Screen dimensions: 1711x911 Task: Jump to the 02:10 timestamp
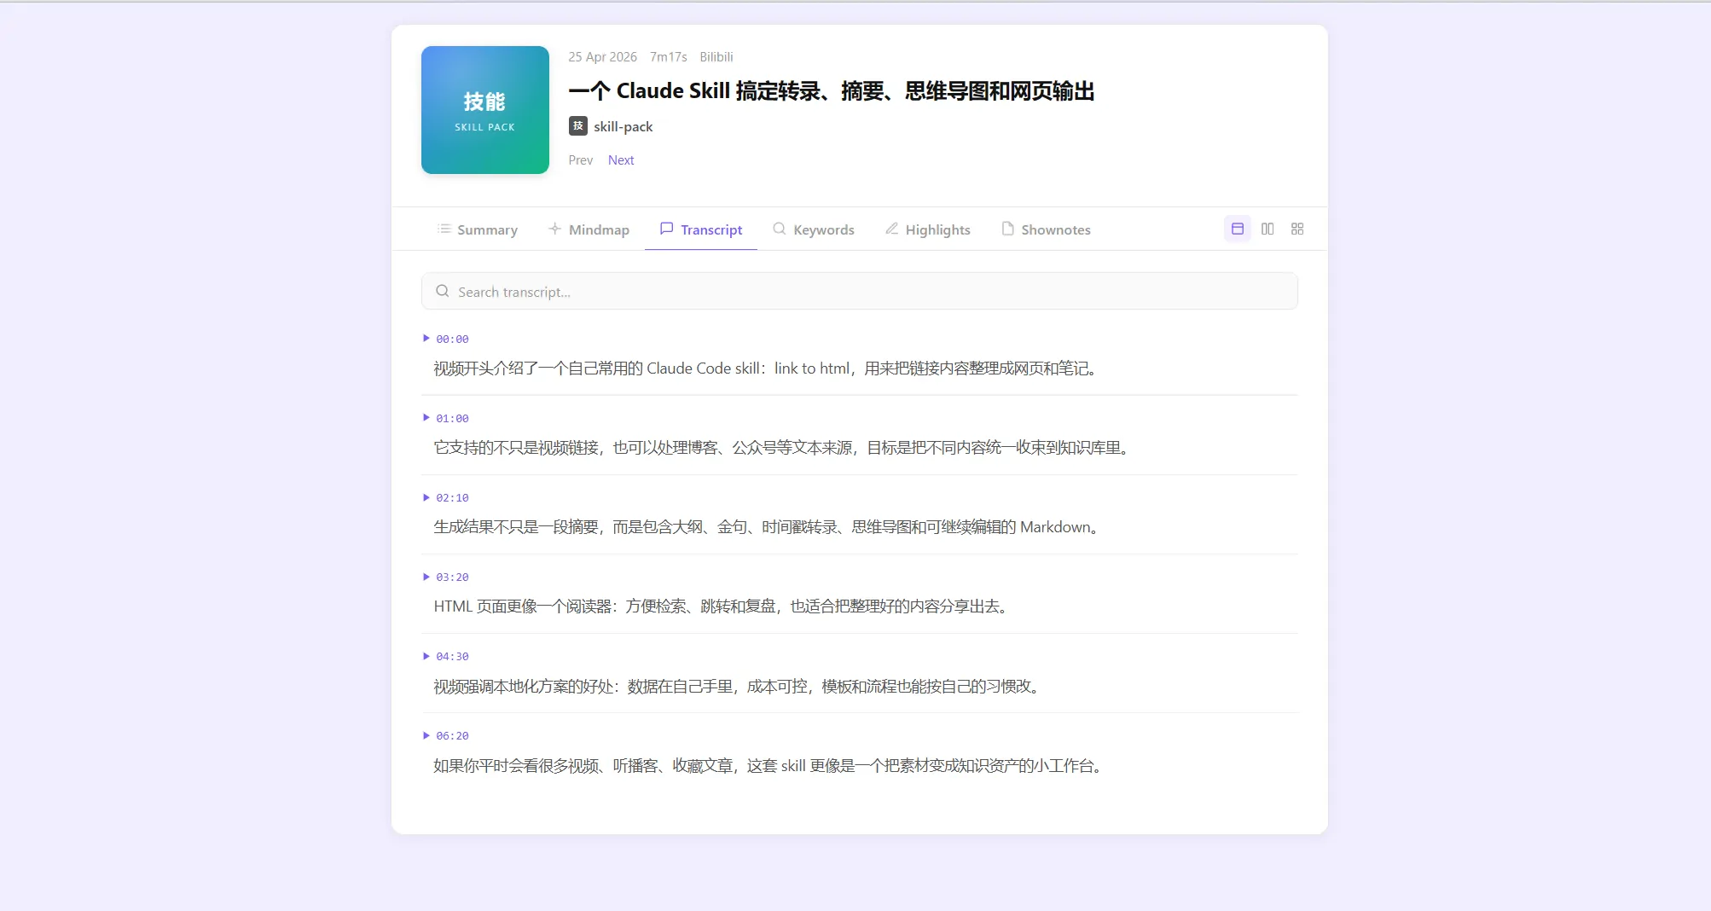click(452, 498)
